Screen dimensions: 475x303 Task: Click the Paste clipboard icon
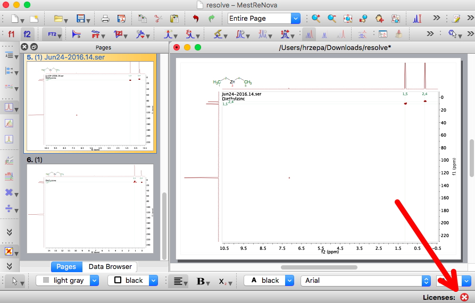point(174,19)
